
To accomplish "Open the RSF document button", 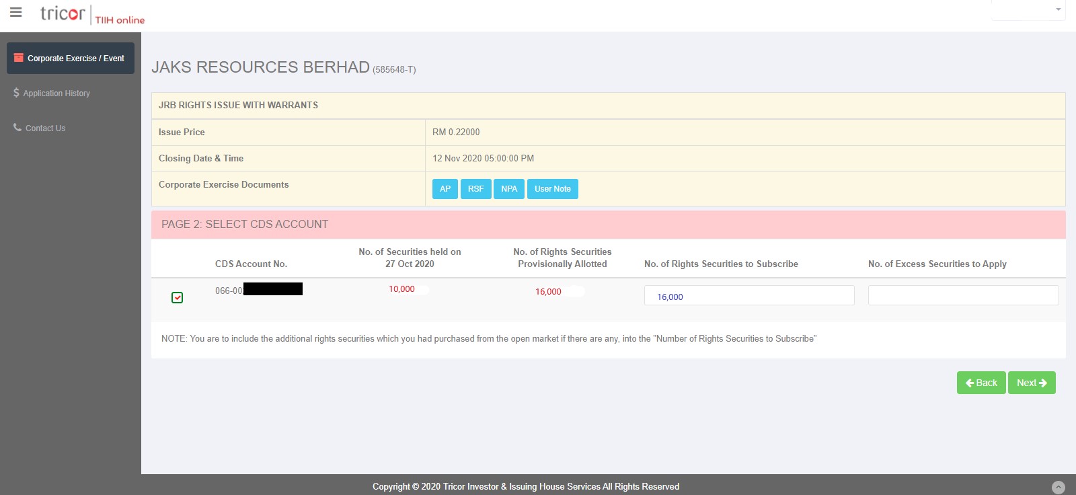I will 476,189.
